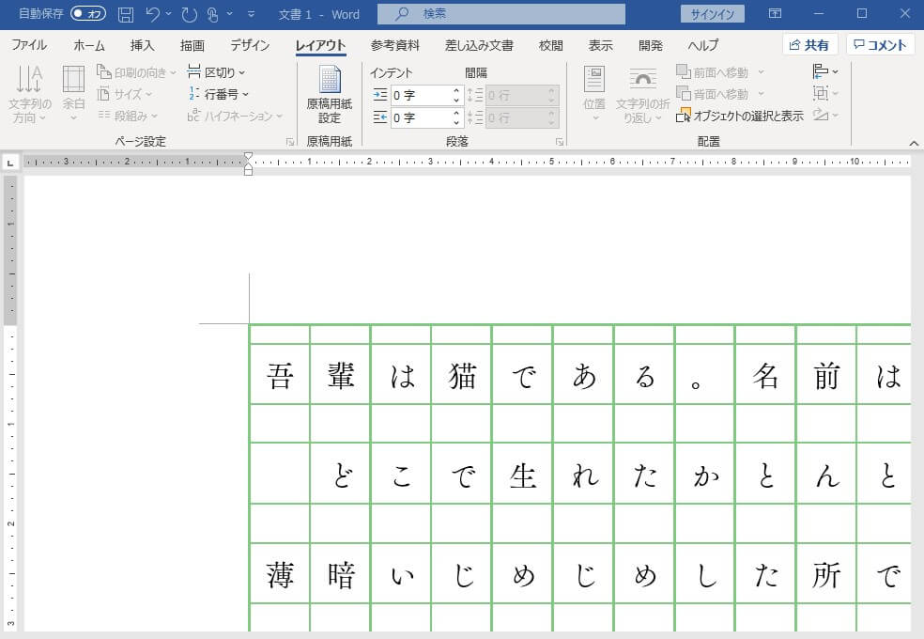The image size is (924, 639).
Task: Open the ファイル tab
Action: point(29,45)
